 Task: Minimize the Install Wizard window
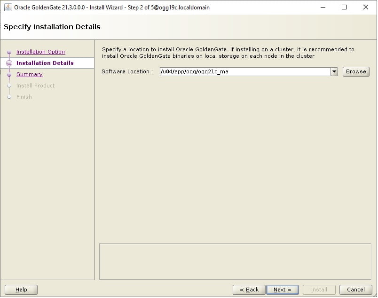(x=323, y=7)
